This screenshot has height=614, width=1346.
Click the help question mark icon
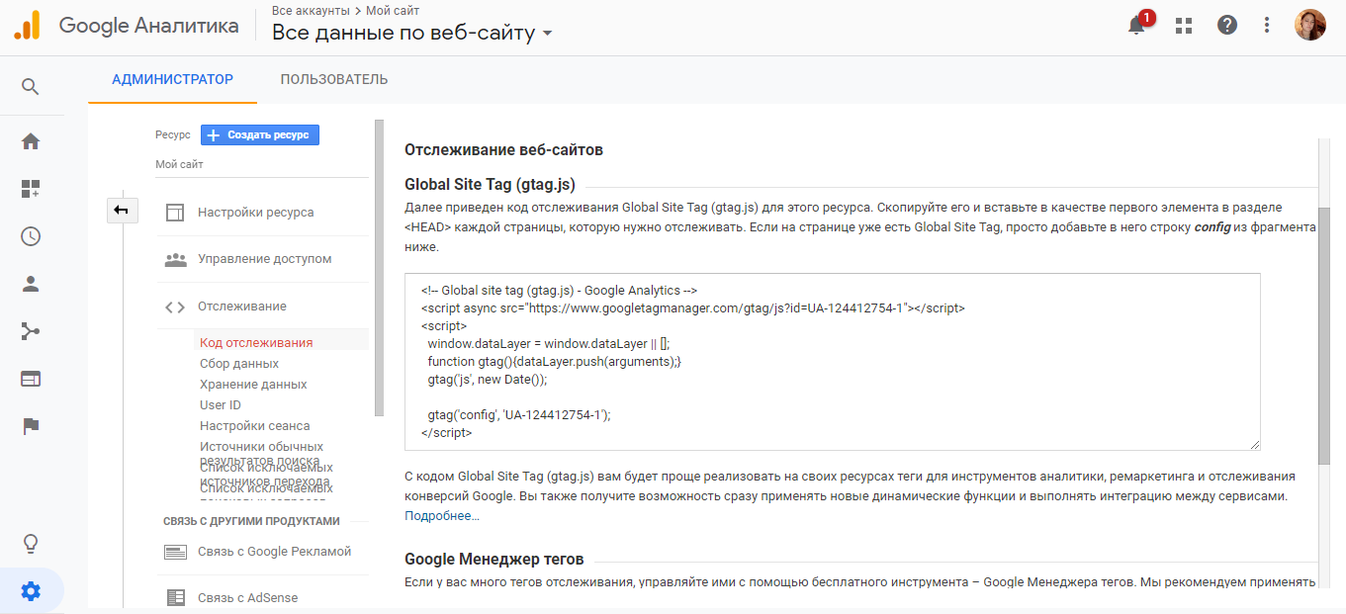pyautogui.click(x=1227, y=26)
